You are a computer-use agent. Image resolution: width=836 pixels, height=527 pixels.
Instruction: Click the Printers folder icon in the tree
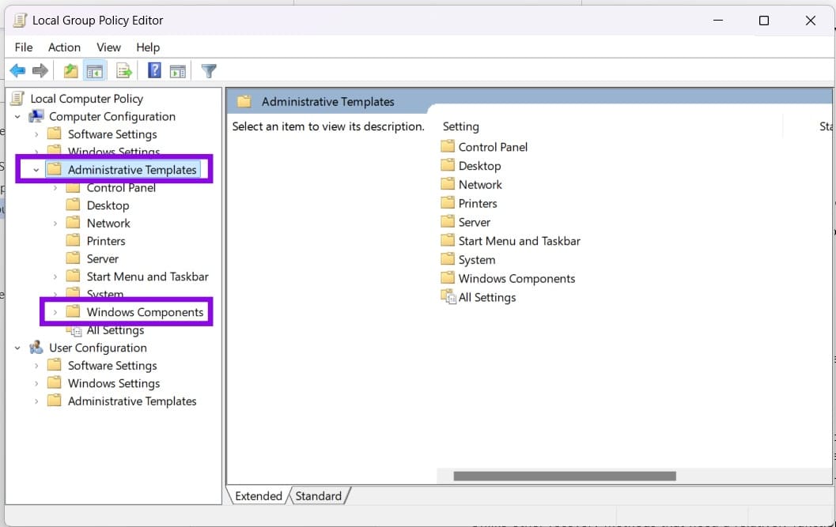click(73, 240)
